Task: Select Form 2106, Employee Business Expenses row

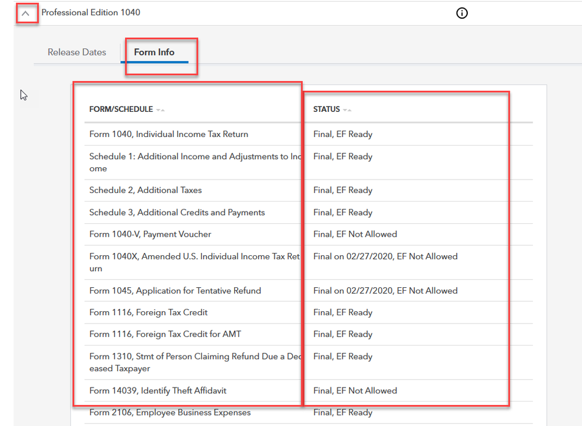Action: (170, 413)
